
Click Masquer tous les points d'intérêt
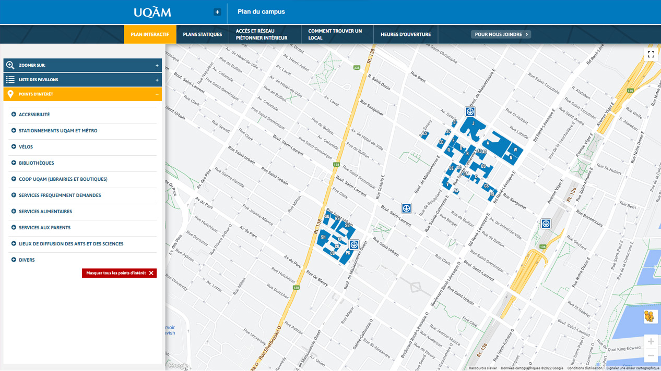119,273
